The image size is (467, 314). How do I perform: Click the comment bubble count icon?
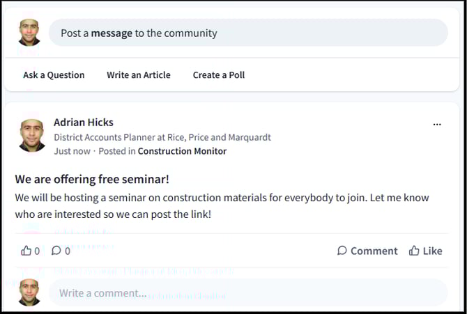56,251
